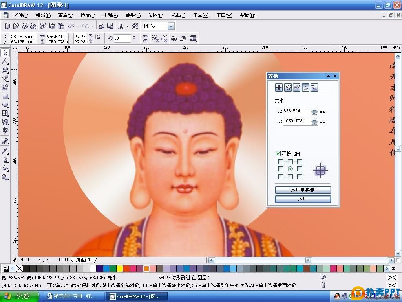Click the H size stepper in the Transform docker

click(314, 112)
